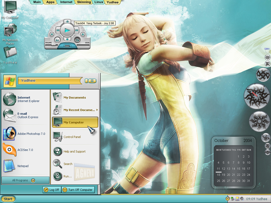The image size is (271, 203).
Task: Go to previous track in music player
Action: coord(58,30)
